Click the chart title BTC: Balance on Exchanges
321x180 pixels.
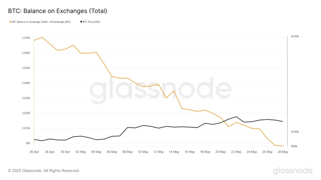coord(57,11)
